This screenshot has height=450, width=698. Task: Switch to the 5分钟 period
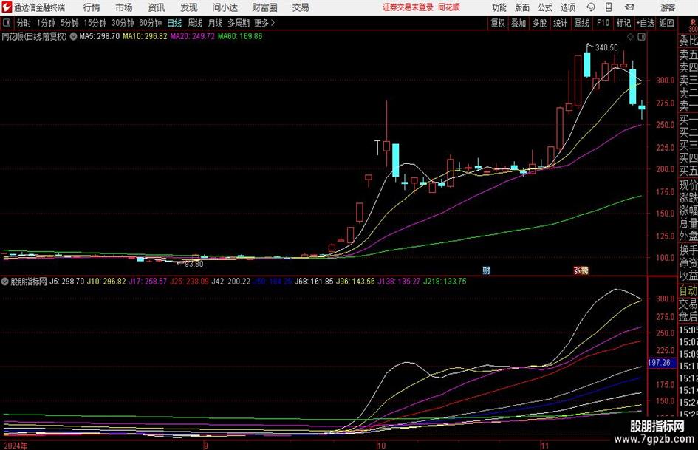[69, 23]
